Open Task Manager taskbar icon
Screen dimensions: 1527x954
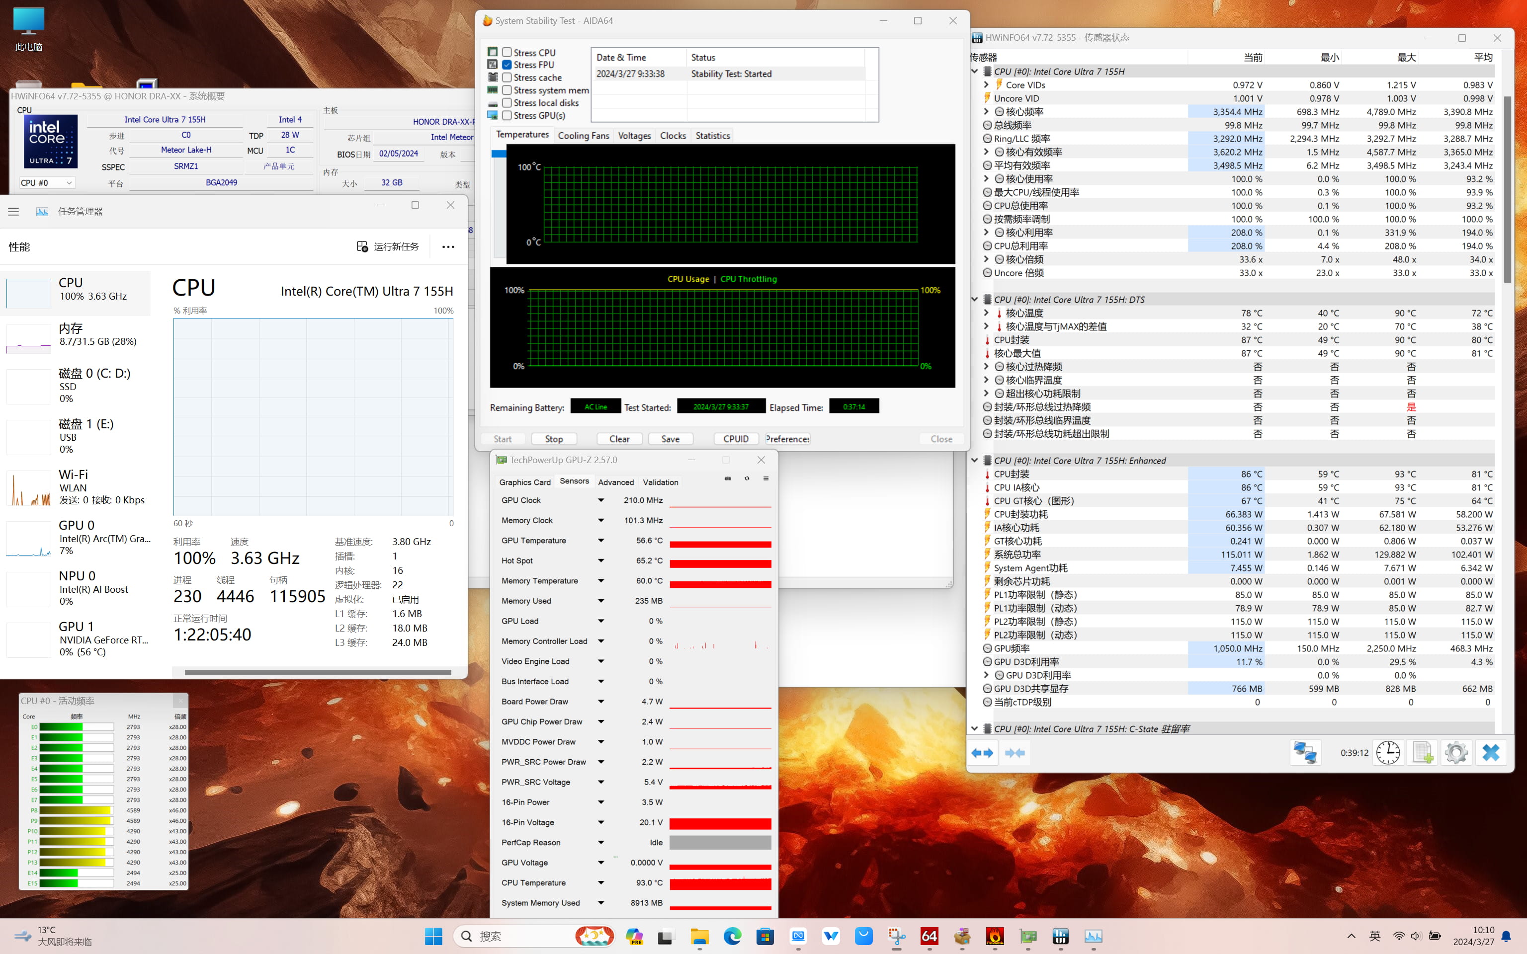(1094, 936)
